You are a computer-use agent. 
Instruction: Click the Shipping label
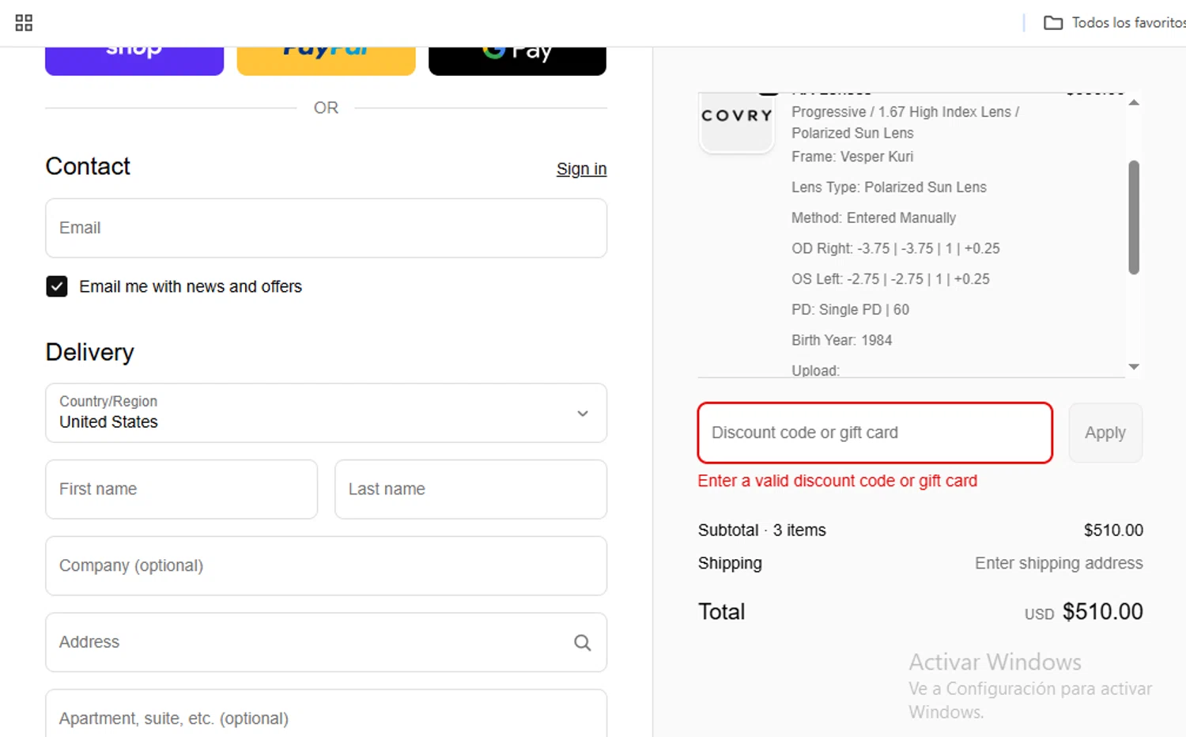click(730, 564)
